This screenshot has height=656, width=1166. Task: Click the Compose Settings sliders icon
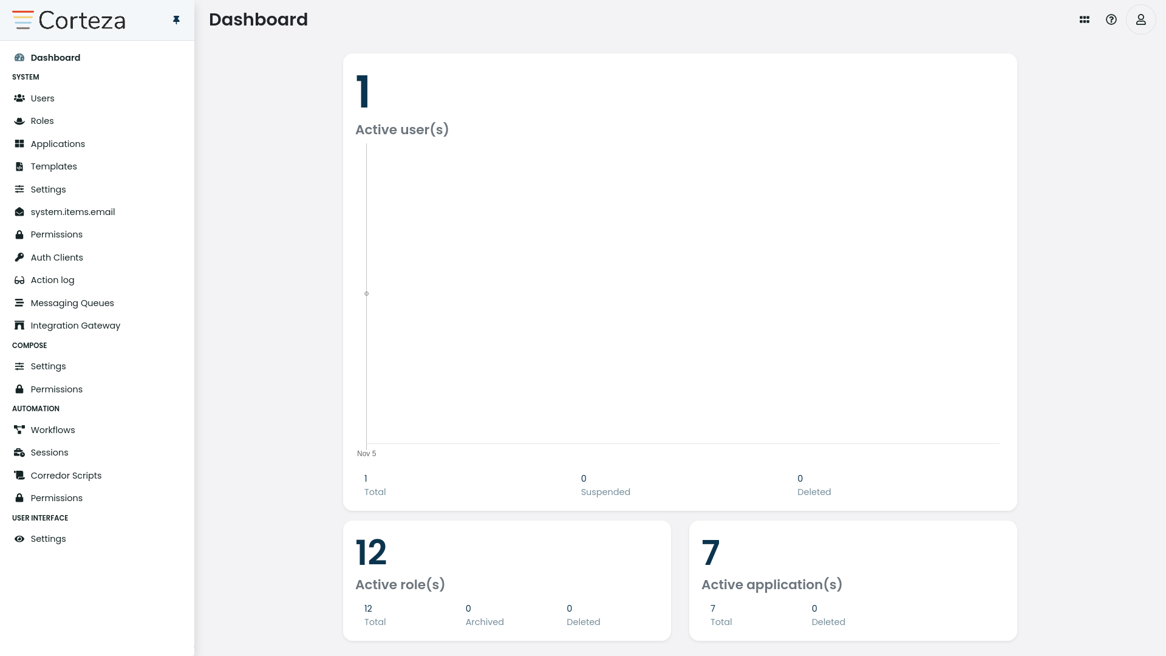(19, 366)
